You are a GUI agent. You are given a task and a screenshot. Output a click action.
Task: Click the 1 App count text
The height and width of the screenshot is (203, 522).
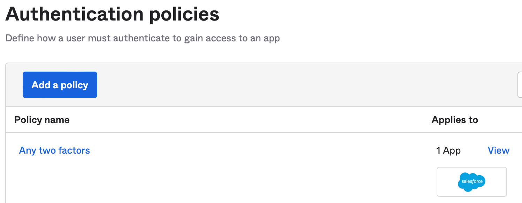(x=448, y=151)
